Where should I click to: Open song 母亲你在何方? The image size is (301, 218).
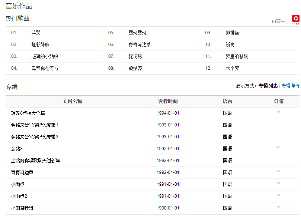45,68
